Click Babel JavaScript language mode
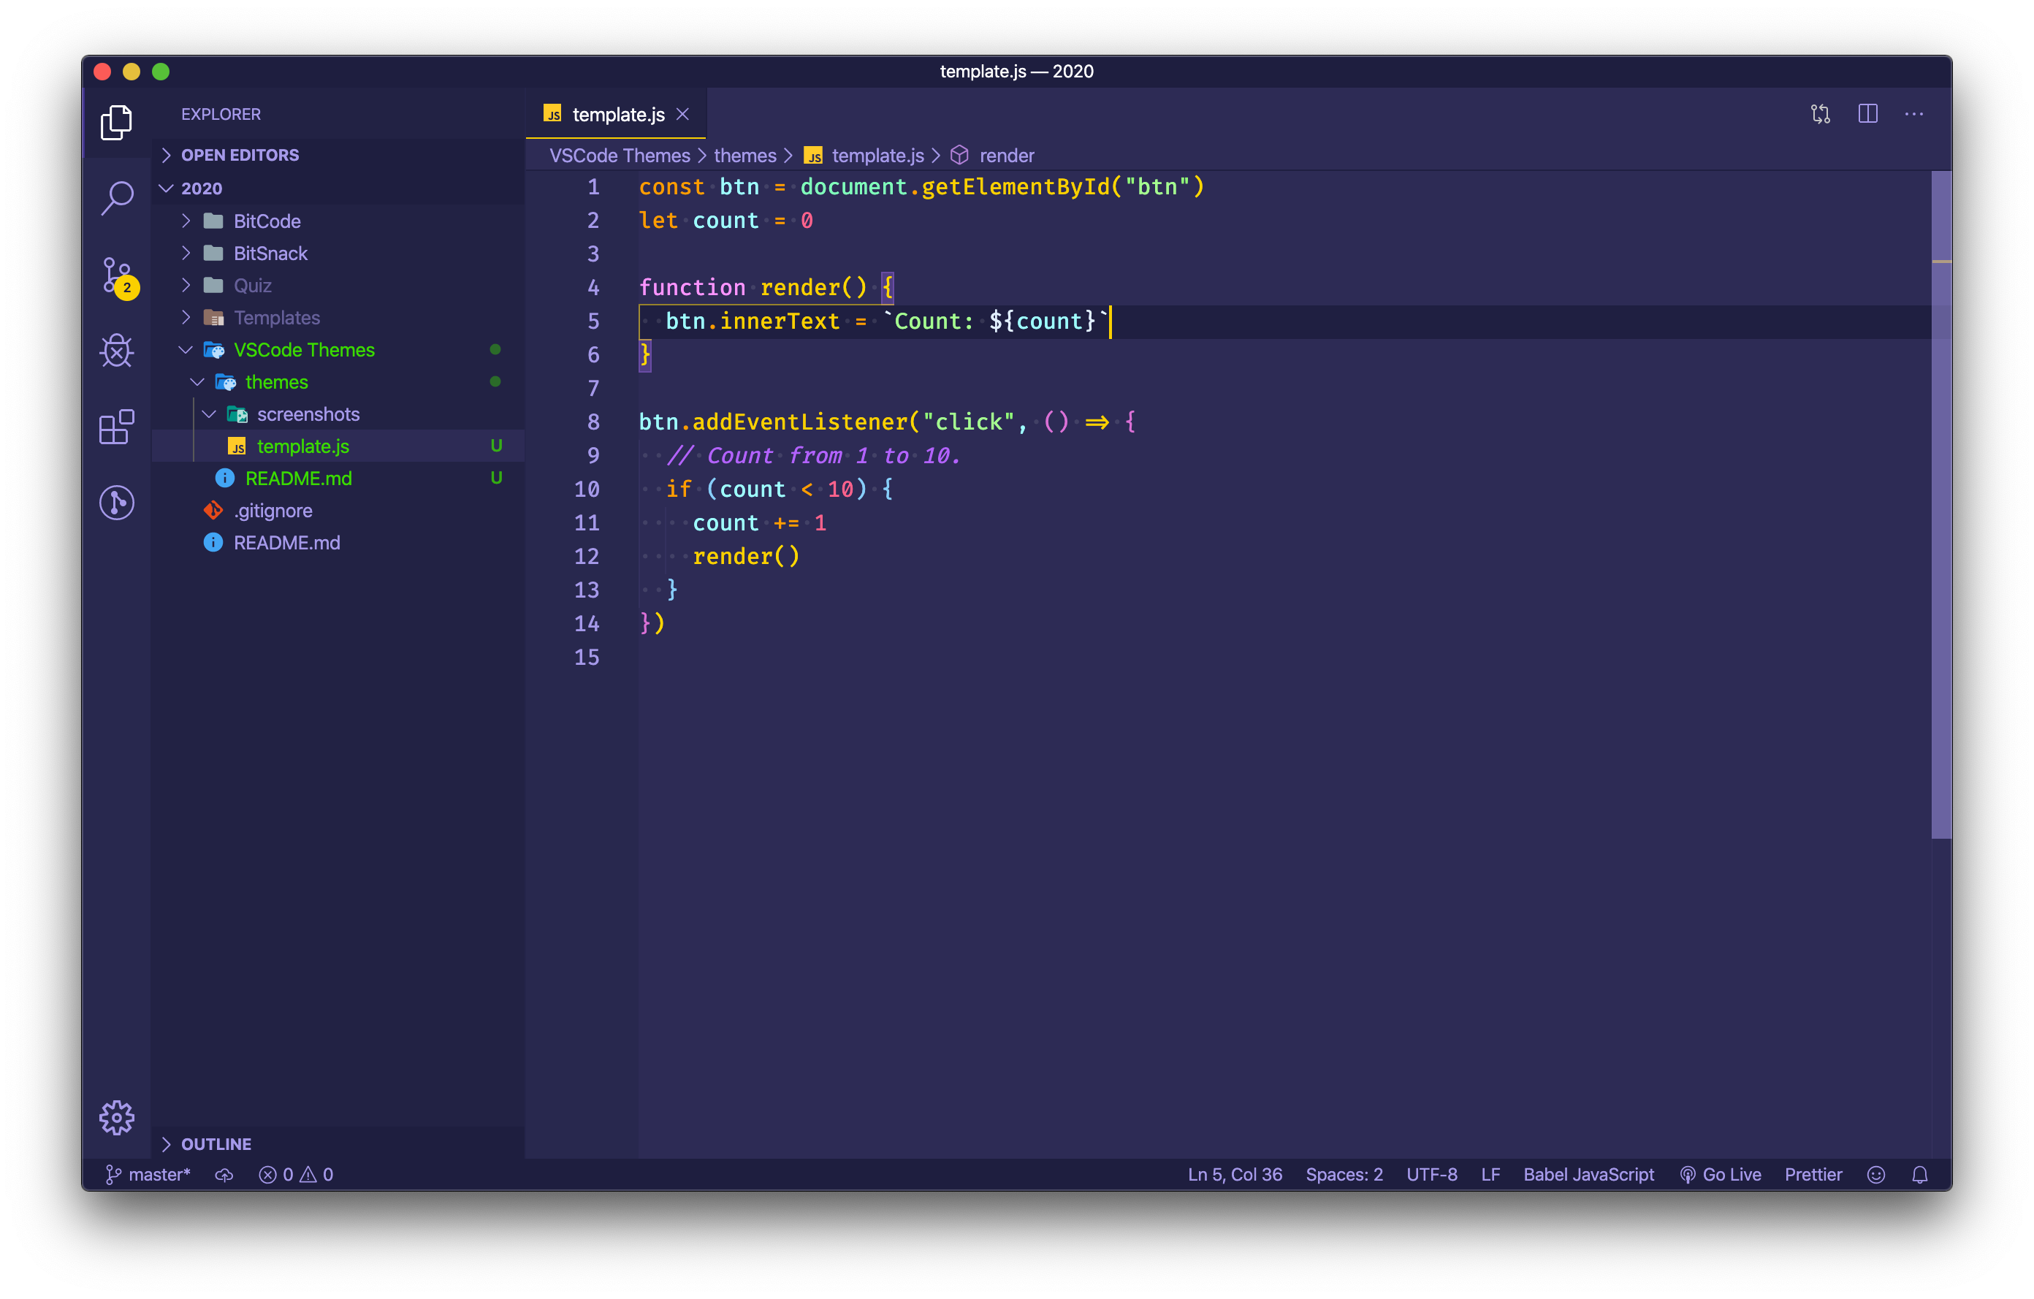 tap(1588, 1174)
